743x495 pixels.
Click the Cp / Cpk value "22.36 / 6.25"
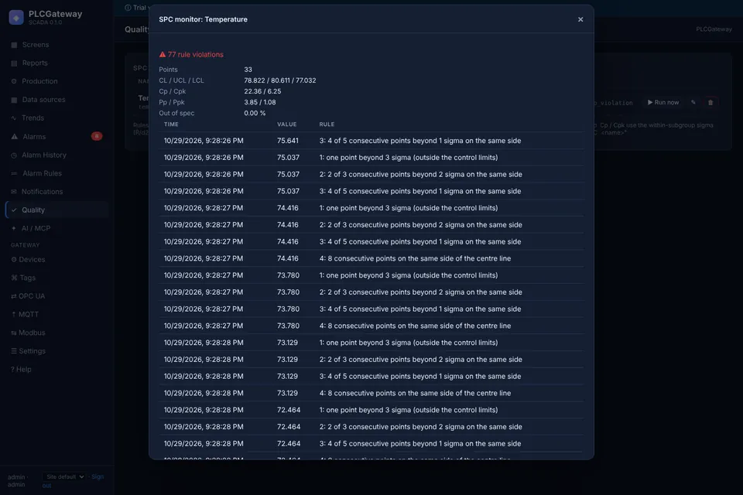coord(262,91)
